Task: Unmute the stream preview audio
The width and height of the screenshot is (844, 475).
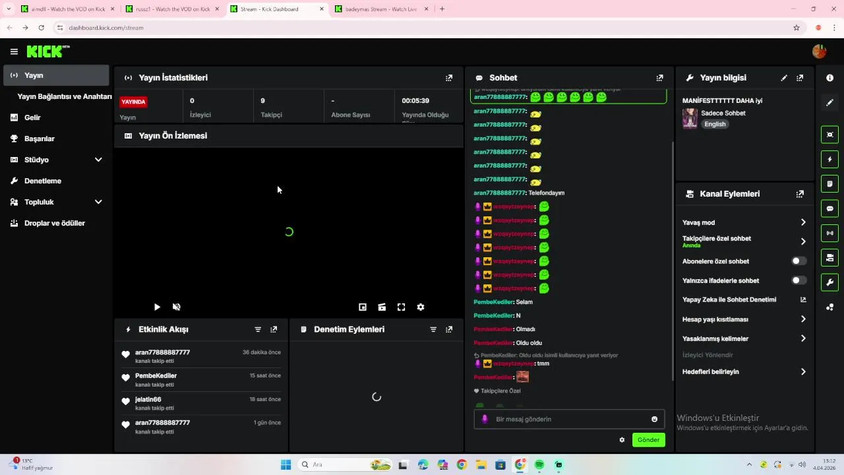Action: [177, 307]
